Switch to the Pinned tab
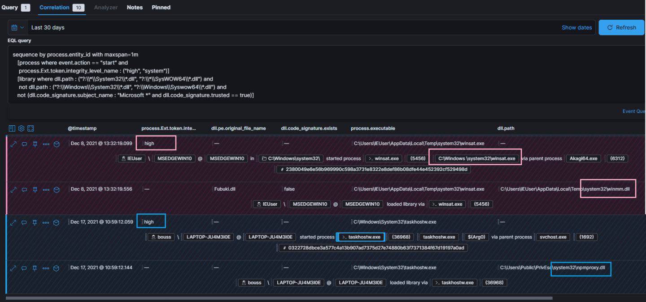The image size is (646, 302). point(161,7)
